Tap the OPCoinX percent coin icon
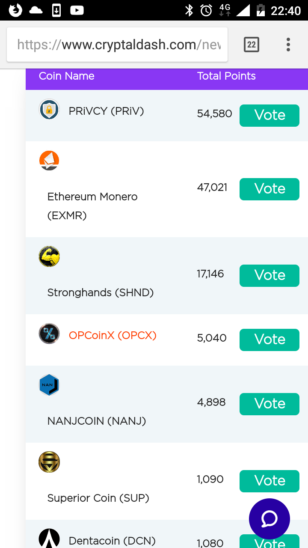The height and width of the screenshot is (548, 308). 49,334
